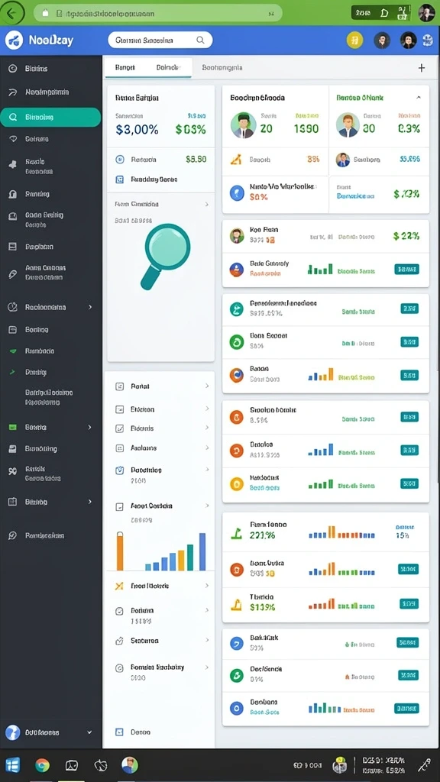Viewport: 440px width, 782px height.
Task: Toggle the circled checkmark item in left list
Action: coord(119,611)
